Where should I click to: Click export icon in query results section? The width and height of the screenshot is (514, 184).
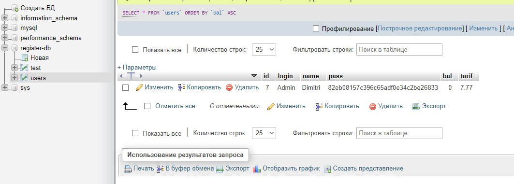point(220,169)
